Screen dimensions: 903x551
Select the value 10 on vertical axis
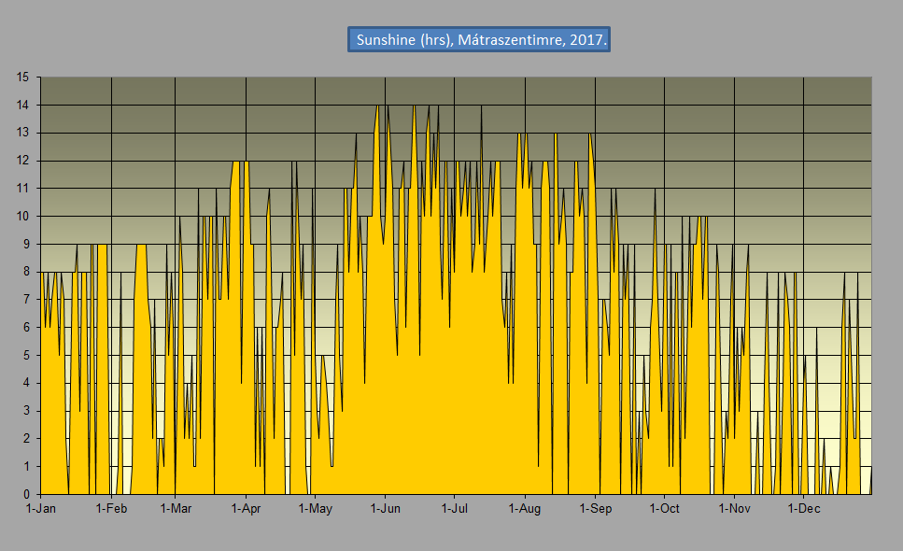[x=22, y=217]
